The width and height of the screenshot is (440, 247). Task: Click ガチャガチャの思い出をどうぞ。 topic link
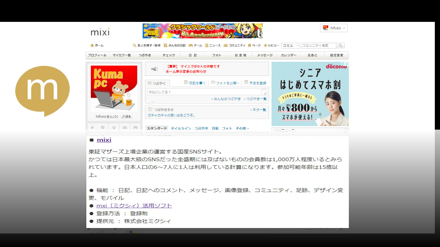[x=171, y=115]
